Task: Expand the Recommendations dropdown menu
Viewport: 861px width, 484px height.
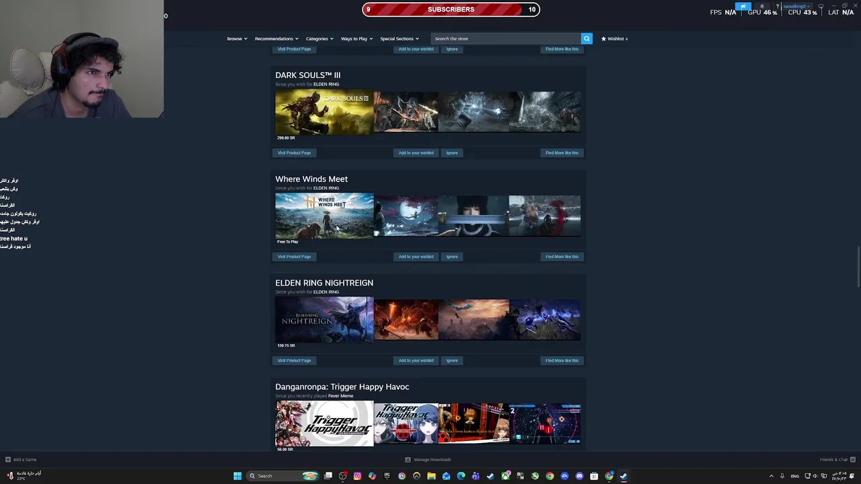Action: tap(276, 38)
